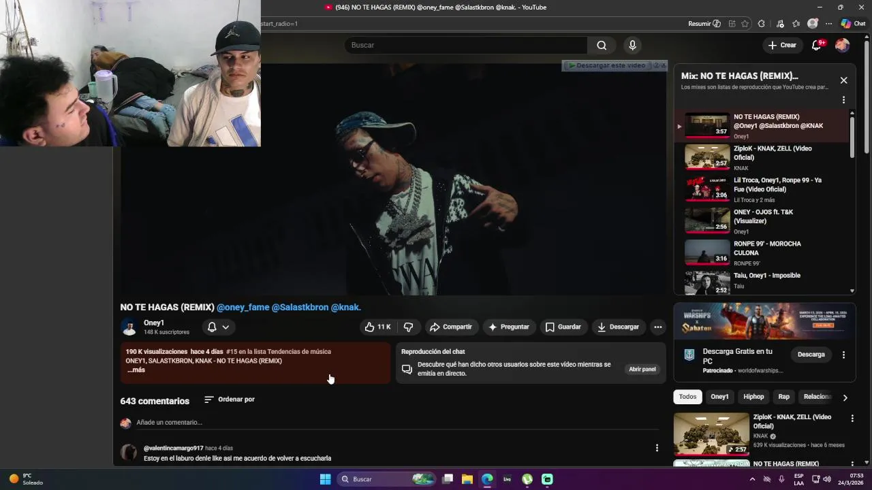
Task: Close the Mix playlist panel
Action: tap(843, 80)
